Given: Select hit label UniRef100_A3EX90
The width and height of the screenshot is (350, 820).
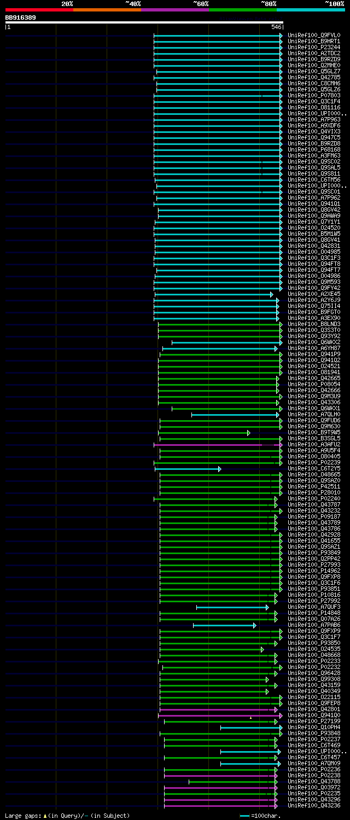Looking at the screenshot, I should [314, 318].
